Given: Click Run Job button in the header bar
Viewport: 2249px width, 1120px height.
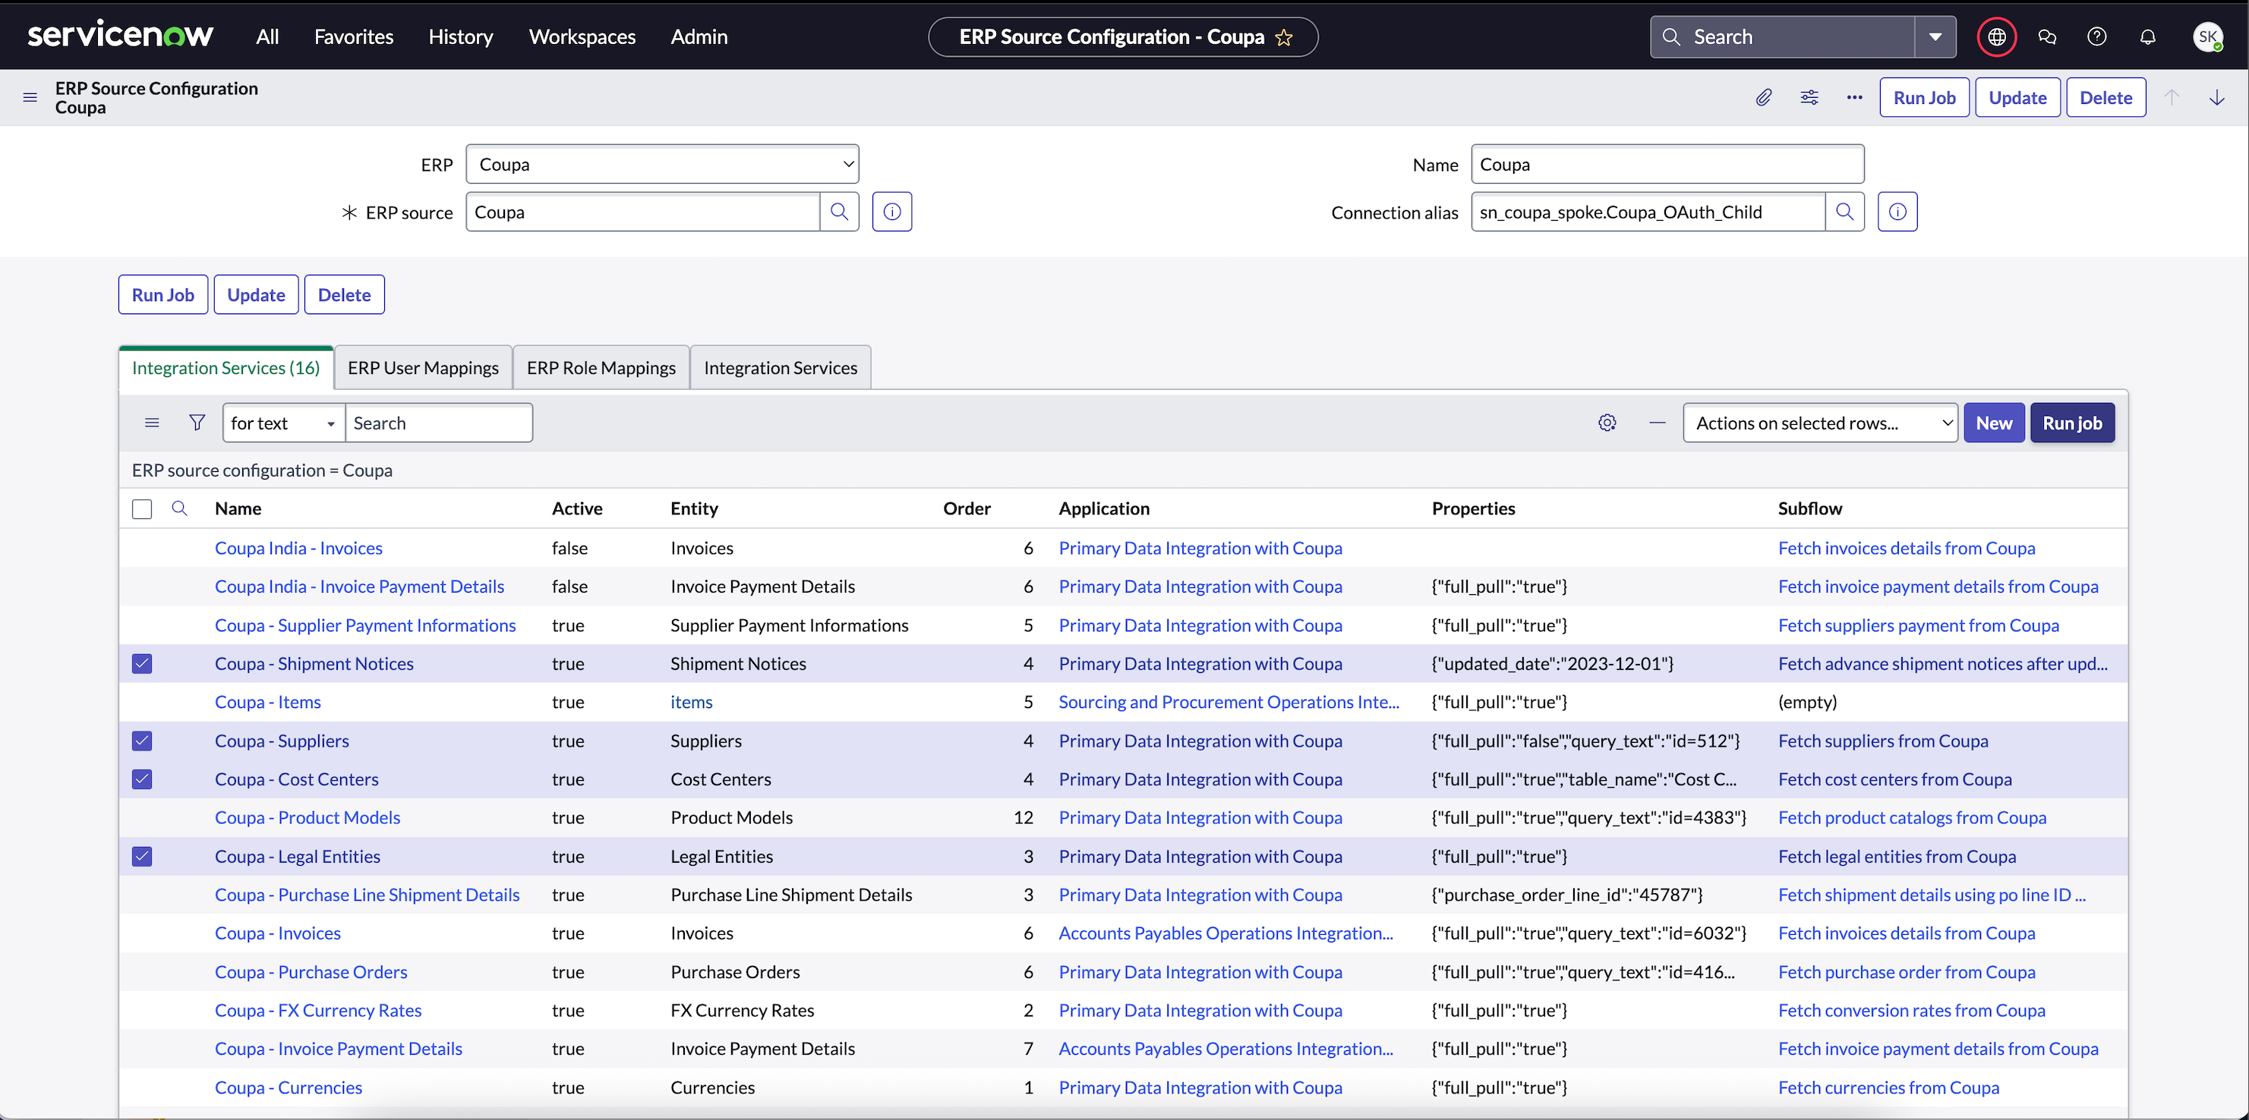Looking at the screenshot, I should point(1924,98).
